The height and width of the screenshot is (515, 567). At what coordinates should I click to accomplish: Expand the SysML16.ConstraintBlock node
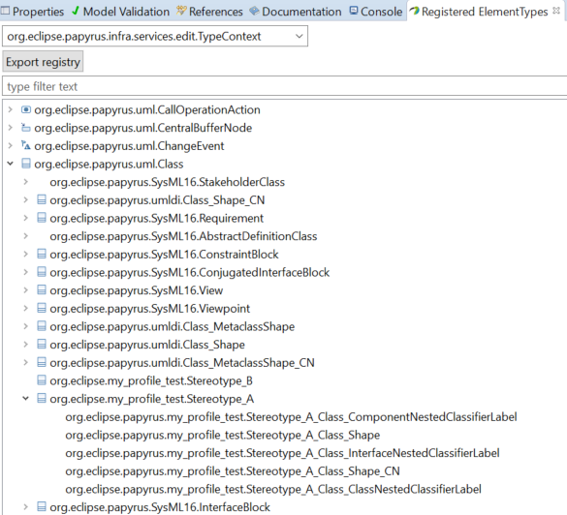25,254
